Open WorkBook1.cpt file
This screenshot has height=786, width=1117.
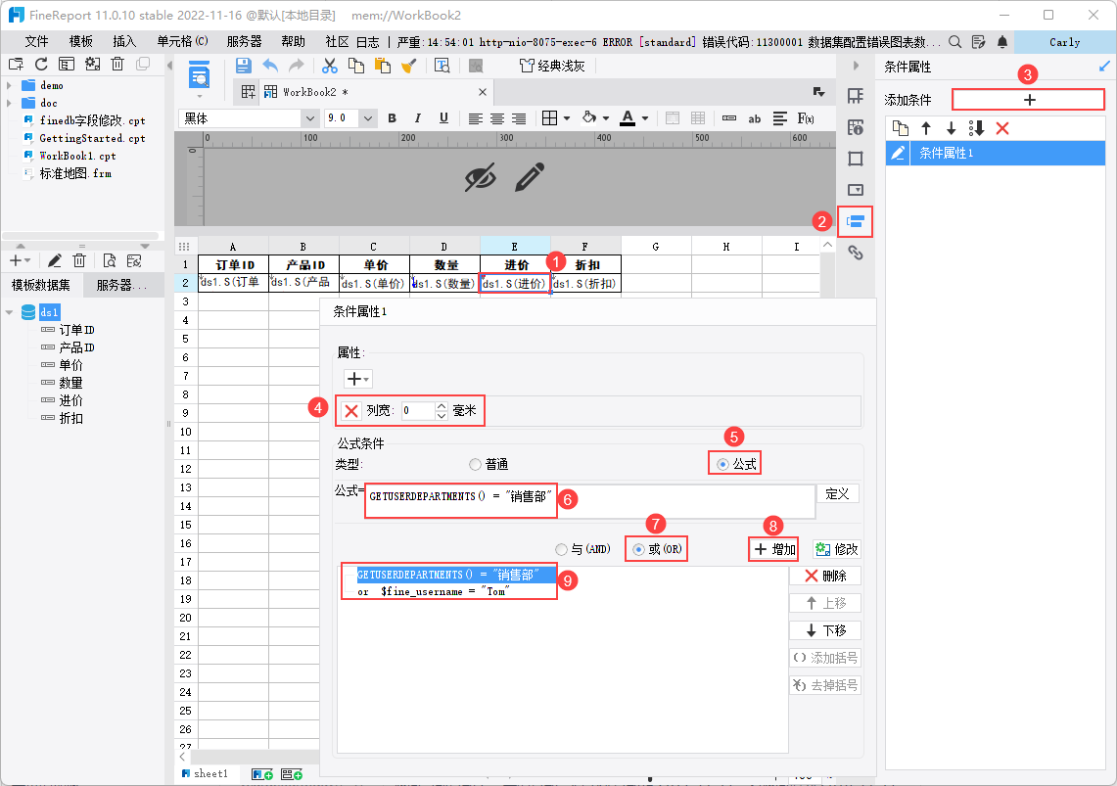tap(77, 156)
